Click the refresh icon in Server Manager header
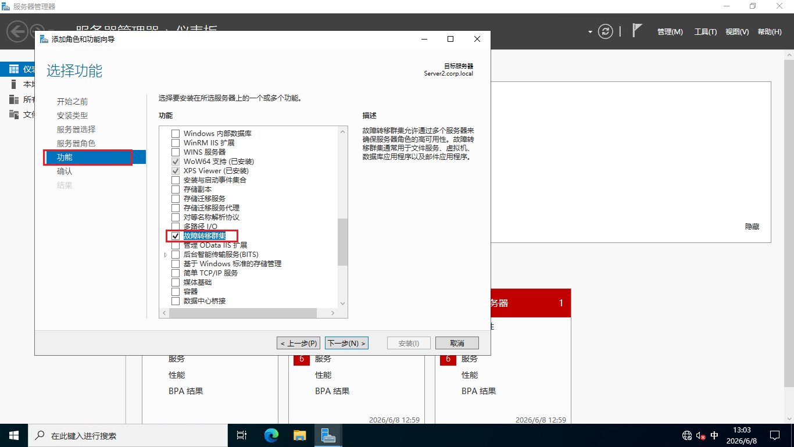This screenshot has height=447, width=794. 606,31
